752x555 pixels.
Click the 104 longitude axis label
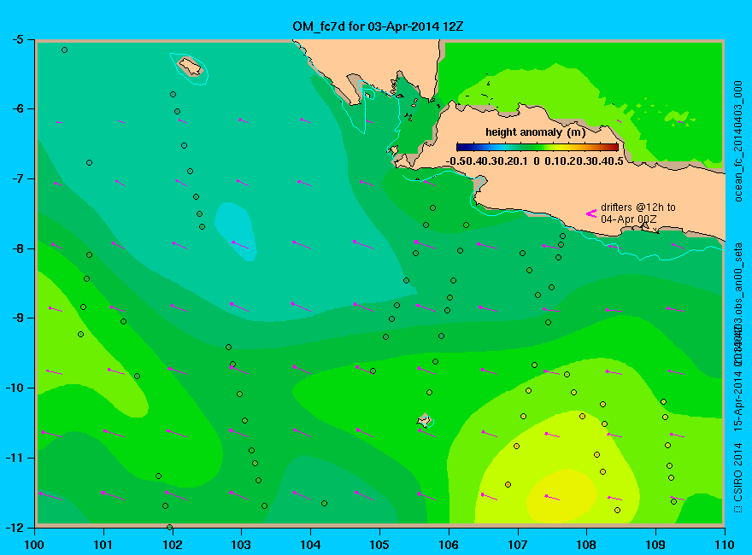pyautogui.click(x=310, y=545)
